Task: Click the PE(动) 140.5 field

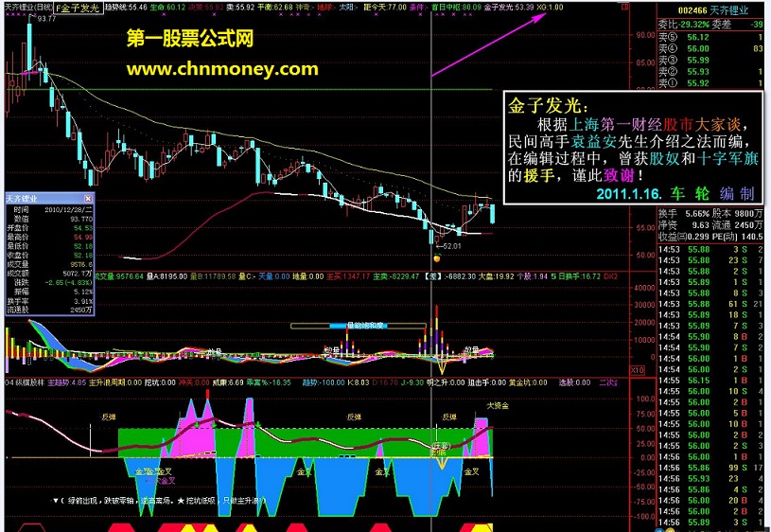Action: pyautogui.click(x=739, y=237)
